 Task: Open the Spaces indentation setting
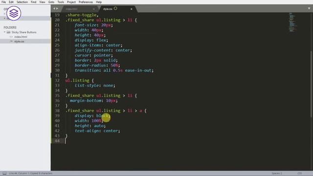(277, 173)
